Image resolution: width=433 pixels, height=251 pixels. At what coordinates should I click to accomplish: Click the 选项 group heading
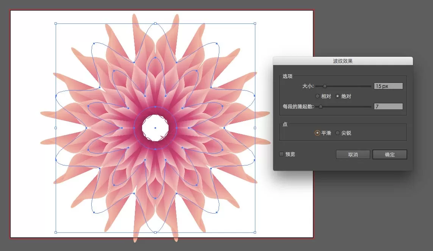pyautogui.click(x=287, y=76)
